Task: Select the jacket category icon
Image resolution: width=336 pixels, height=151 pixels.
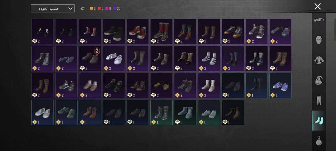Action: click(x=318, y=60)
